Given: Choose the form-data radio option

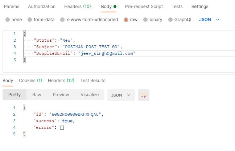Looking at the screenshot, I should pos(31,20).
